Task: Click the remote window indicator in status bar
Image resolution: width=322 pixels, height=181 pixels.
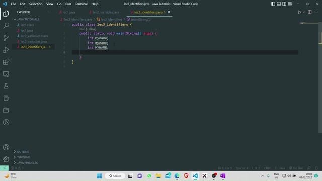Action: (4, 168)
